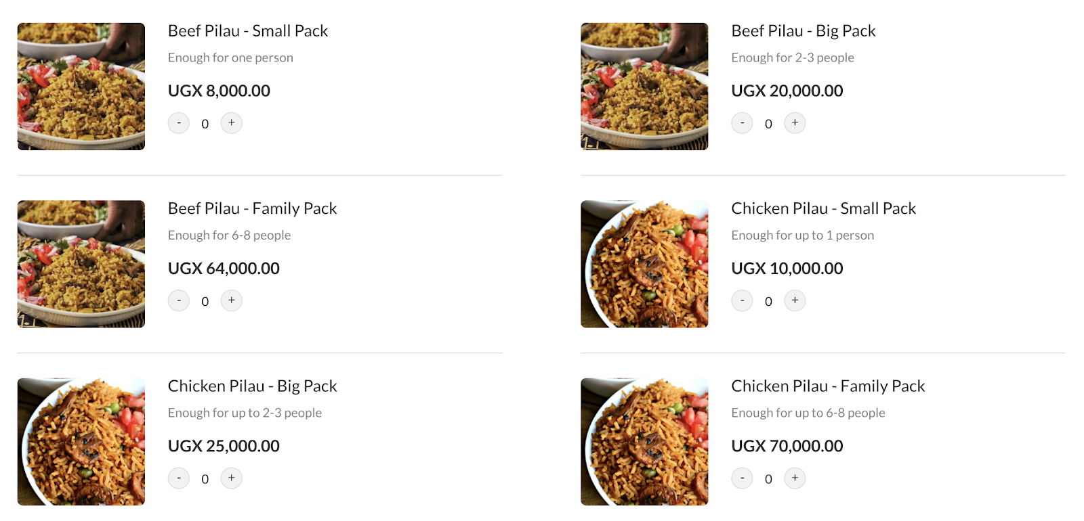Increase Beef Pilau Small Pack quantity
Screen dimensions: 1084x521
pyautogui.click(x=232, y=123)
